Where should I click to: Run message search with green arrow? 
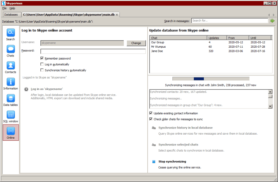(272, 21)
